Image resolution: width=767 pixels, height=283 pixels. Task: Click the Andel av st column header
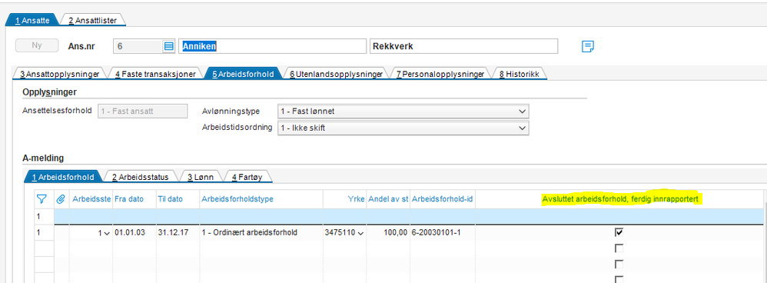[388, 199]
